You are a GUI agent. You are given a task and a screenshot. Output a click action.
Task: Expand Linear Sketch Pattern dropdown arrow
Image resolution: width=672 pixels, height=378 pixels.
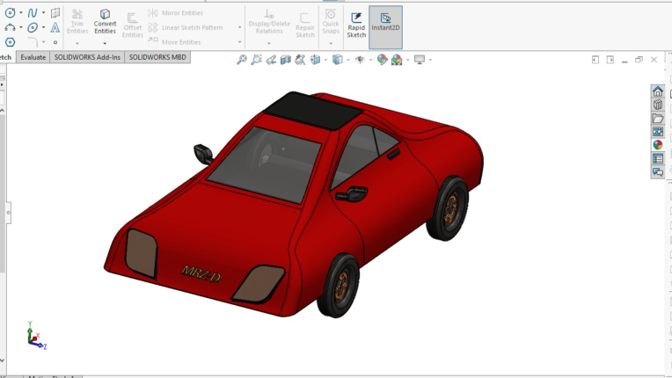click(239, 27)
